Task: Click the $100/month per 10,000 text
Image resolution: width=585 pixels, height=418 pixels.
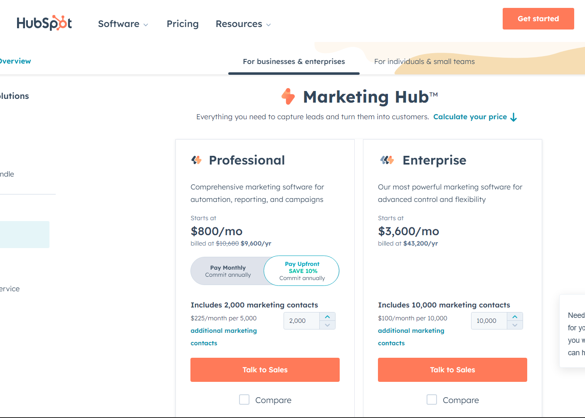Action: (412, 318)
